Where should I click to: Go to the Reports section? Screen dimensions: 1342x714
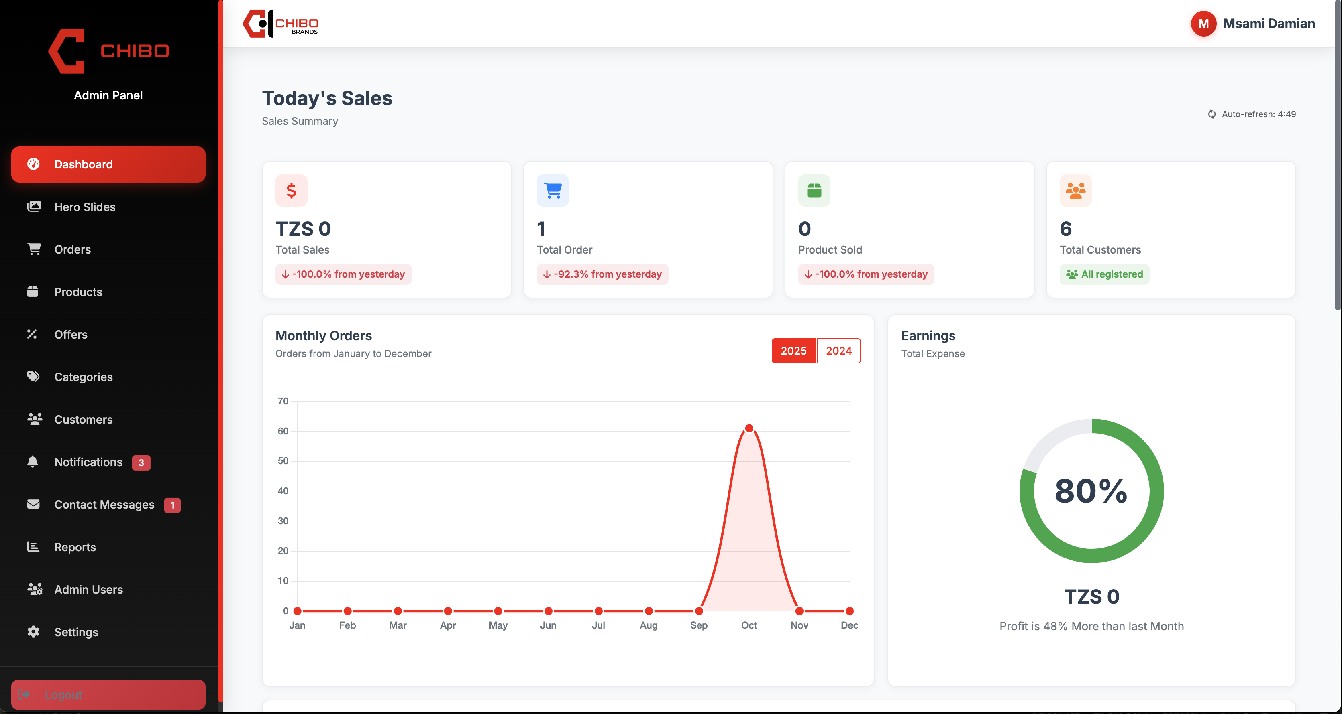tap(75, 547)
